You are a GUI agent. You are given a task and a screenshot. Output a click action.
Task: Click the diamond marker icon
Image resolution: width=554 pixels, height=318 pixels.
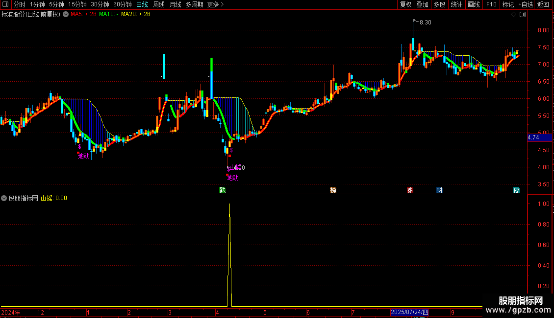point(513,15)
